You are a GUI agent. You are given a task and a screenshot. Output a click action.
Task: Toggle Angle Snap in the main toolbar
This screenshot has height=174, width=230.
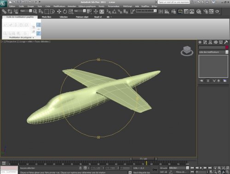pyautogui.click(x=114, y=12)
